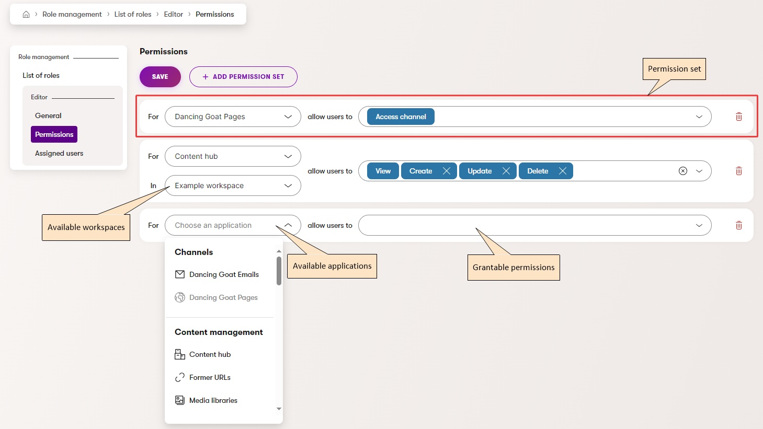Click the scrollbar inside the application dropdown
Image resolution: width=763 pixels, height=429 pixels.
(279, 269)
